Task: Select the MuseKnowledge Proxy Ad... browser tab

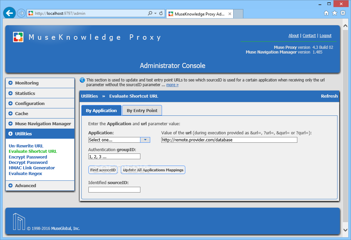Action: click(200, 14)
